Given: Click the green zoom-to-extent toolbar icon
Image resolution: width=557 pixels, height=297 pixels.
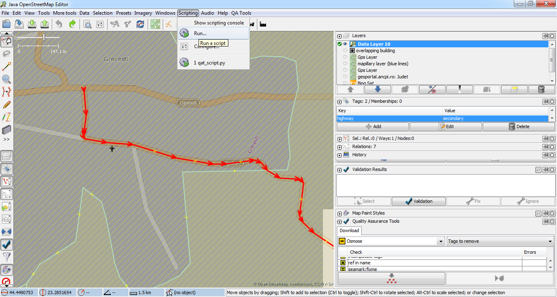Looking at the screenshot, I should point(155,24).
